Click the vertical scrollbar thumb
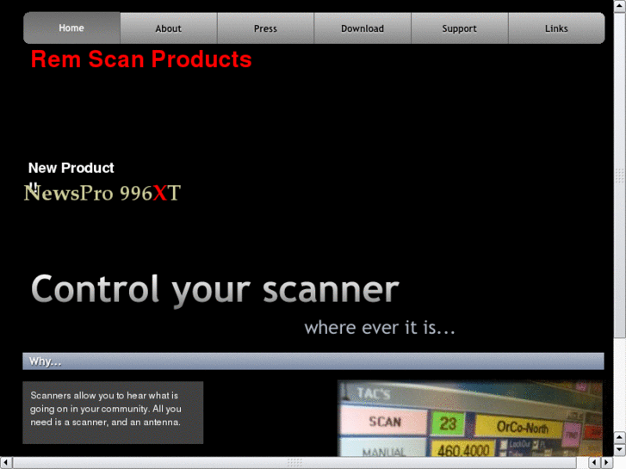The image size is (626, 469). (620, 175)
